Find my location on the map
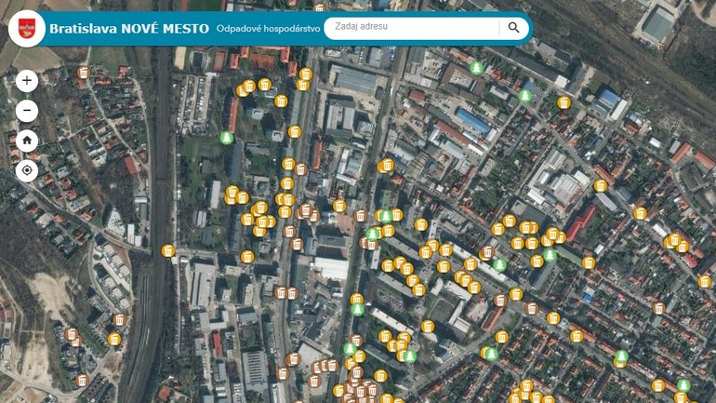This screenshot has height=403, width=716. coord(27,170)
